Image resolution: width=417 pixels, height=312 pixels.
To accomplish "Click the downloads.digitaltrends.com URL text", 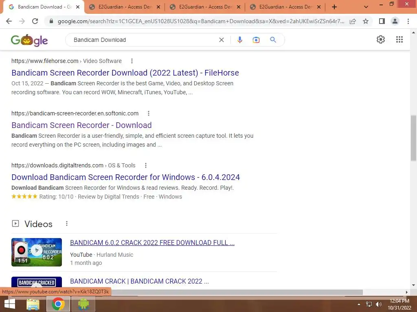I will tap(57, 165).
